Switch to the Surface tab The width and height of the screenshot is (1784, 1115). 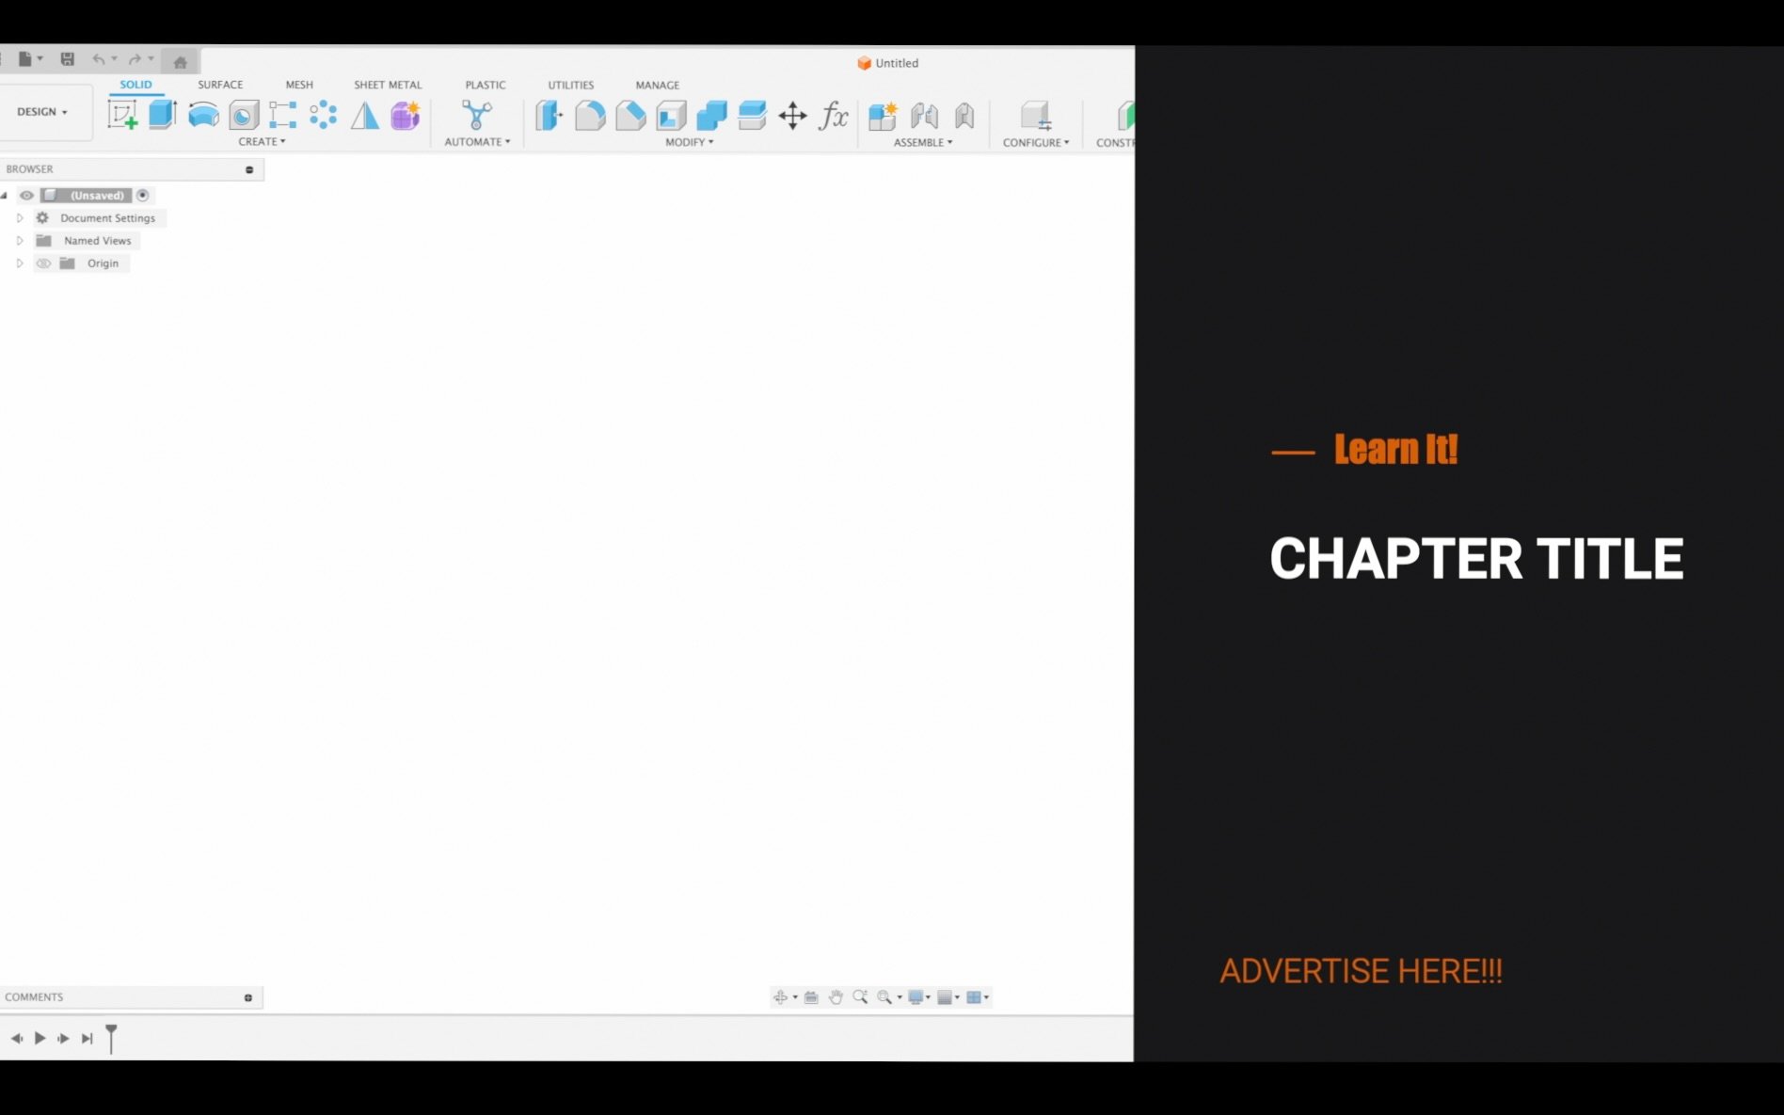pyautogui.click(x=220, y=85)
